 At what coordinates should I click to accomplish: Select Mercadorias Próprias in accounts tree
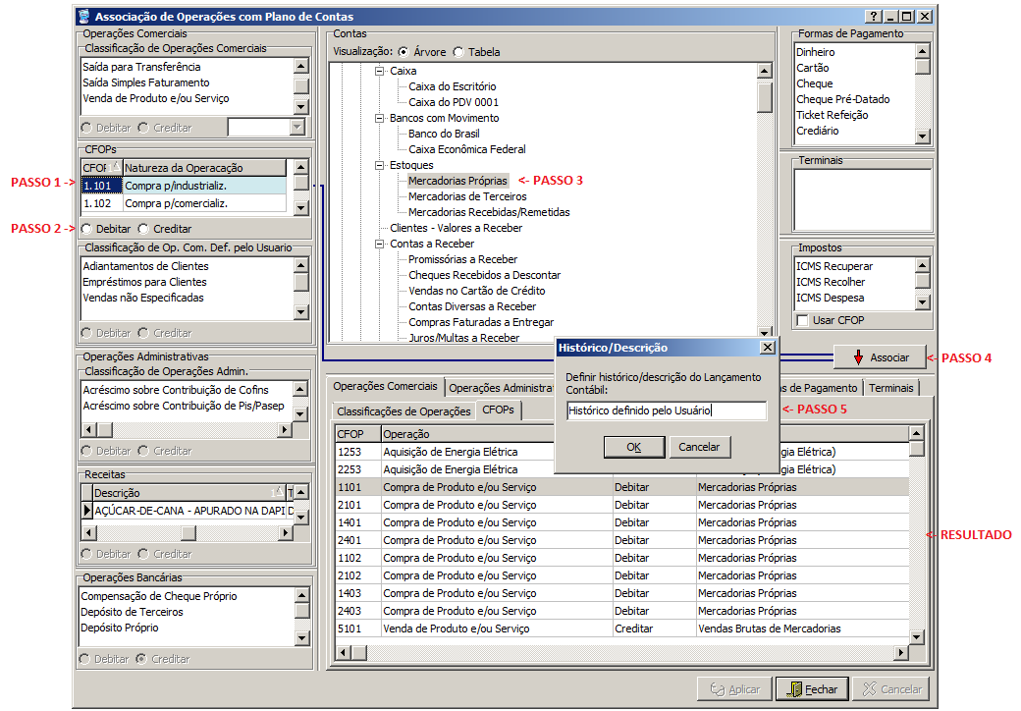point(457,181)
